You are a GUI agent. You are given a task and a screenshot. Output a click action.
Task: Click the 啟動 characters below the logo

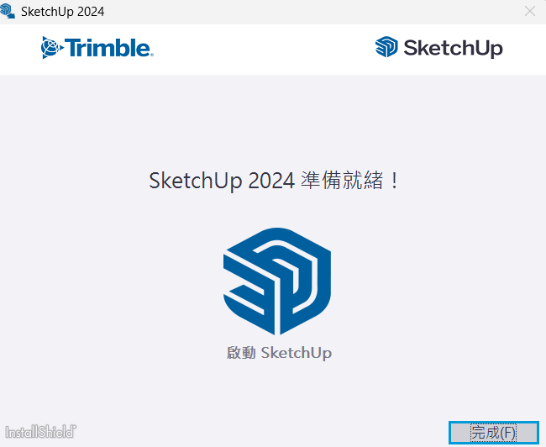[241, 353]
